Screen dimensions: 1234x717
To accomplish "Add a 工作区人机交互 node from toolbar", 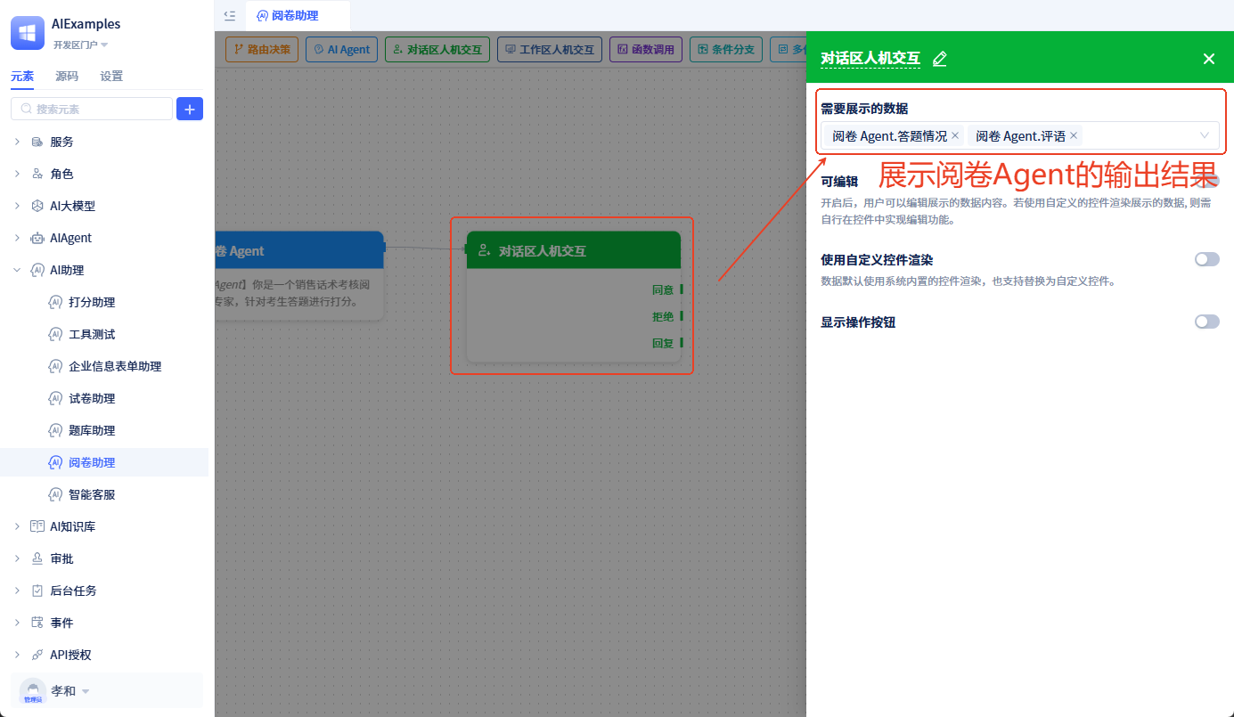I will (550, 49).
